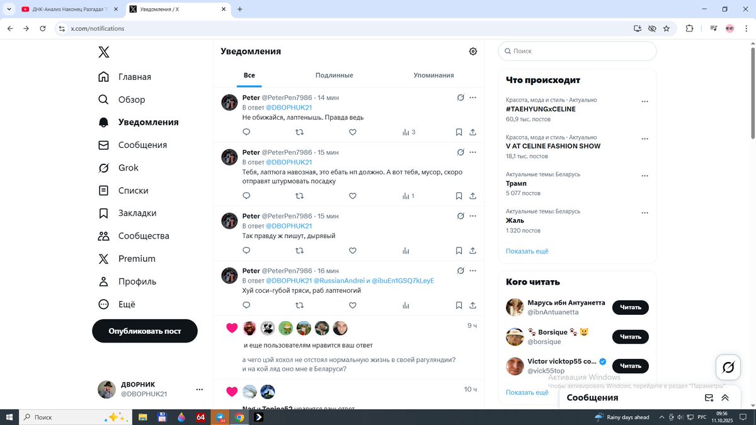This screenshot has height=425, width=756.
Task: Switch to the Все tab
Action: click(249, 75)
